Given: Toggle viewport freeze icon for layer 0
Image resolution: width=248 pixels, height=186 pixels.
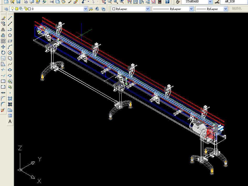Looking at the screenshot, I should (x=21, y=9).
